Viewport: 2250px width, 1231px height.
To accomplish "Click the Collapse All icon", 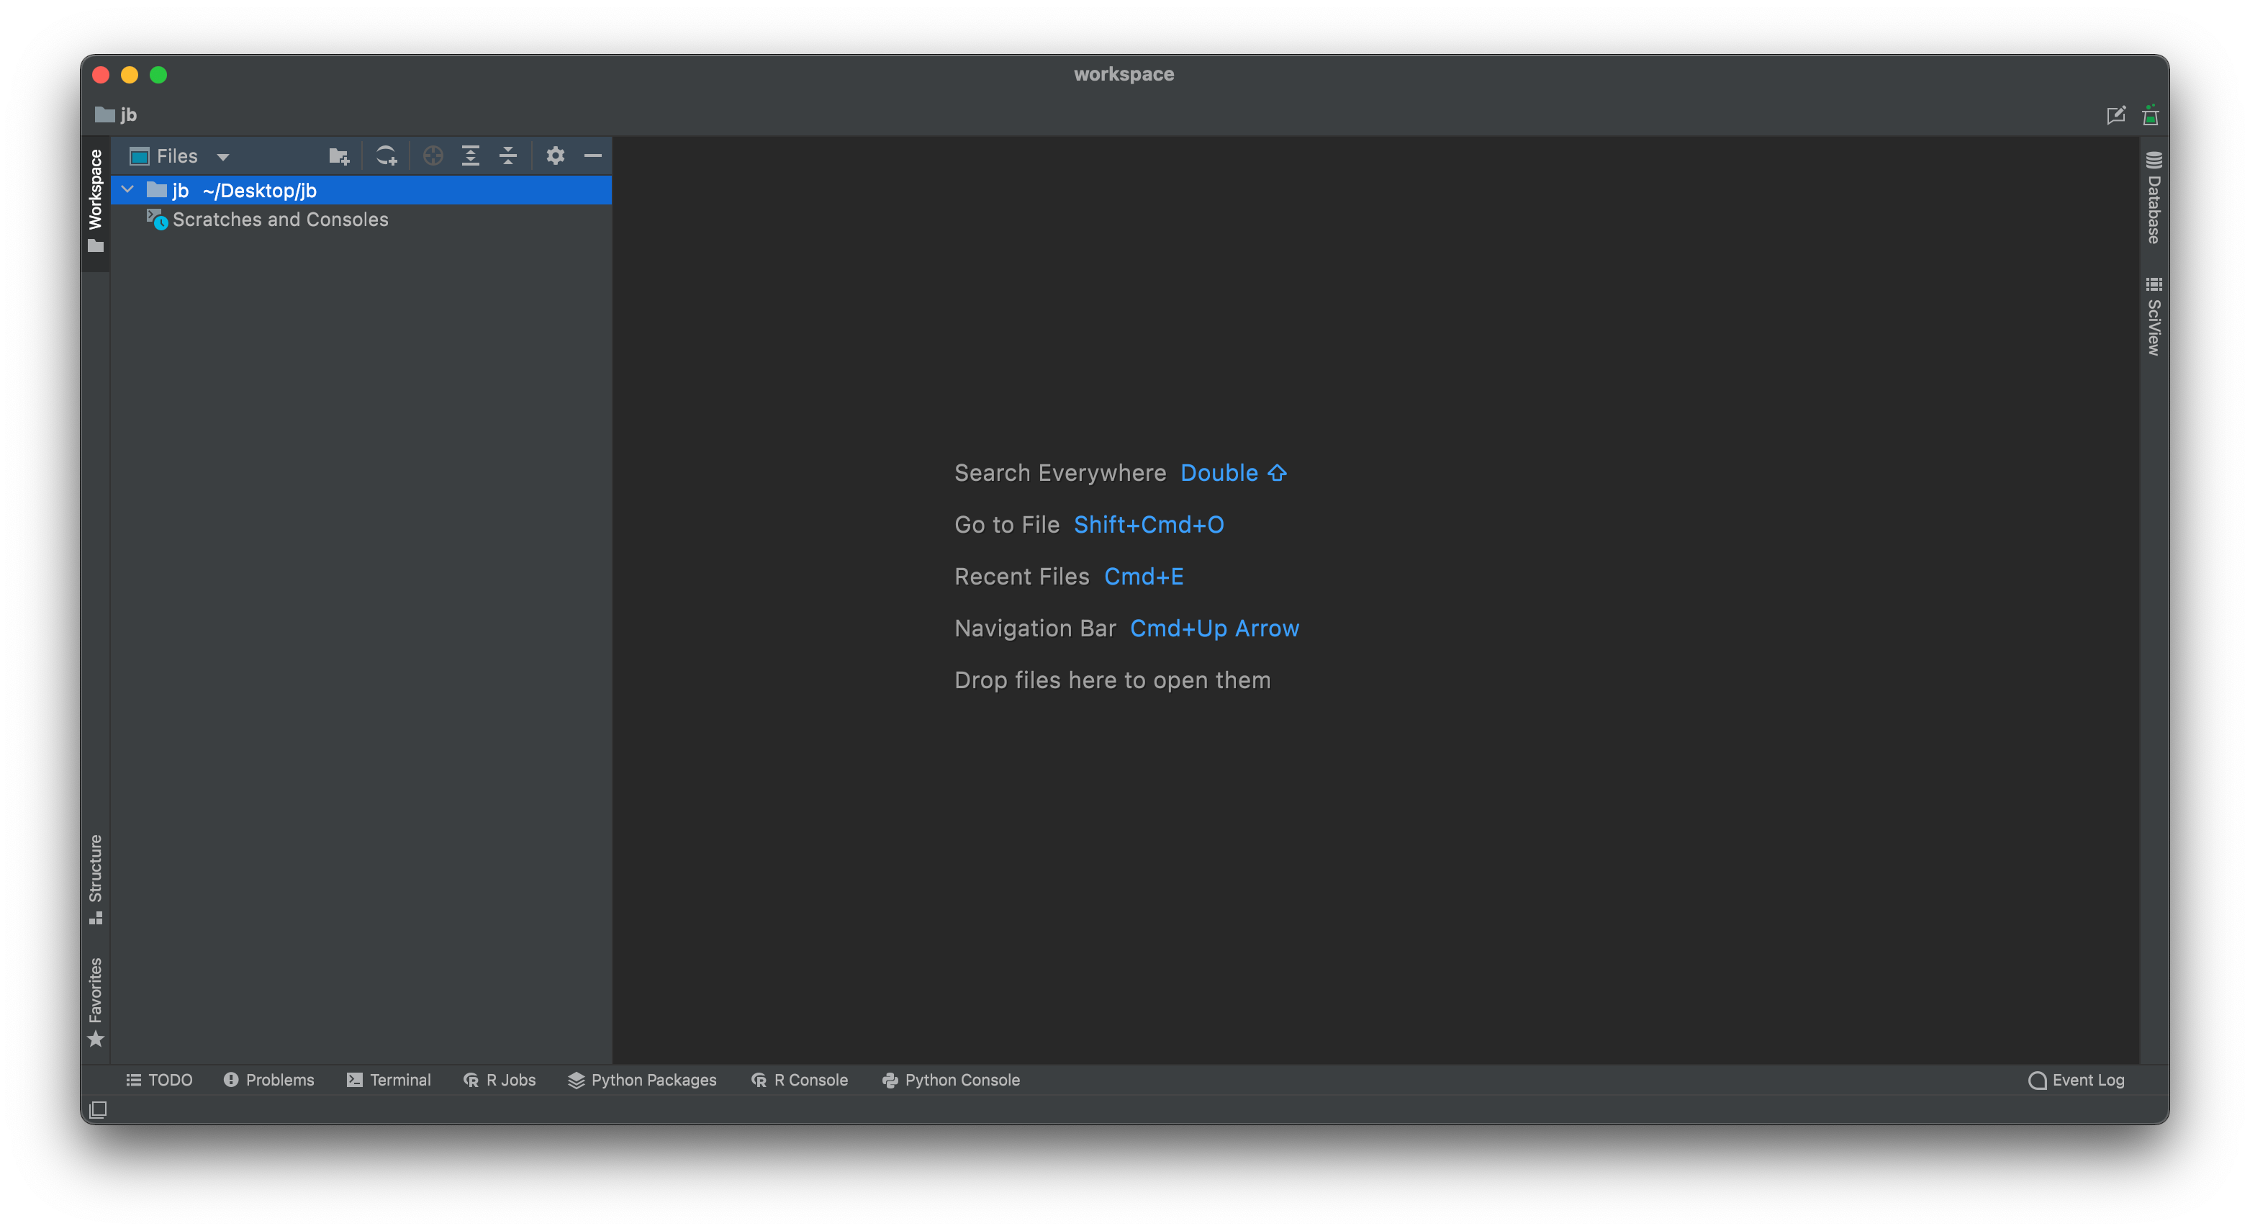I will pos(508,156).
